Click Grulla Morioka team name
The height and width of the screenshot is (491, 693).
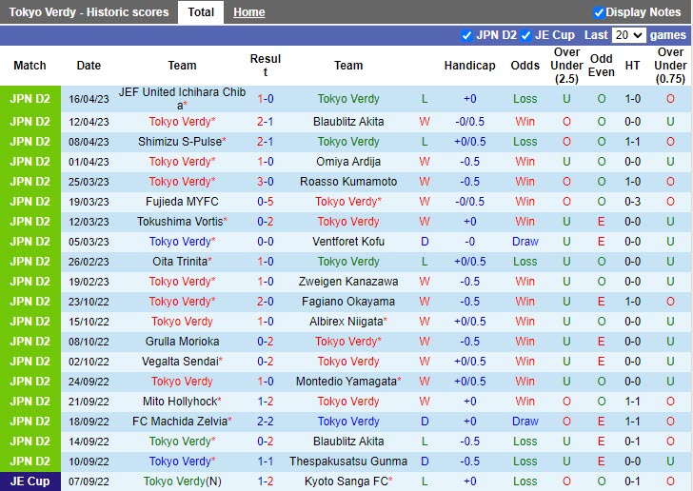pos(182,342)
